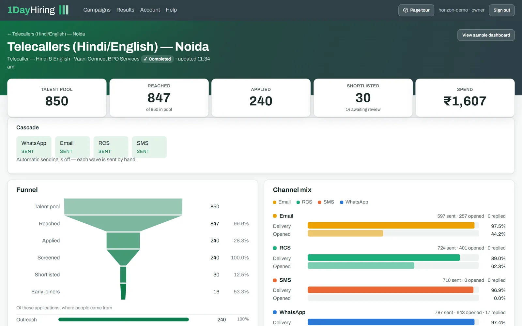Click the Email SENT cascade chip
The width and height of the screenshot is (522, 326).
(x=72, y=147)
